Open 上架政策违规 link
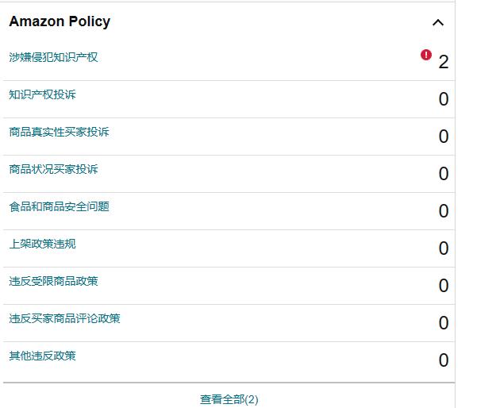 [42, 244]
